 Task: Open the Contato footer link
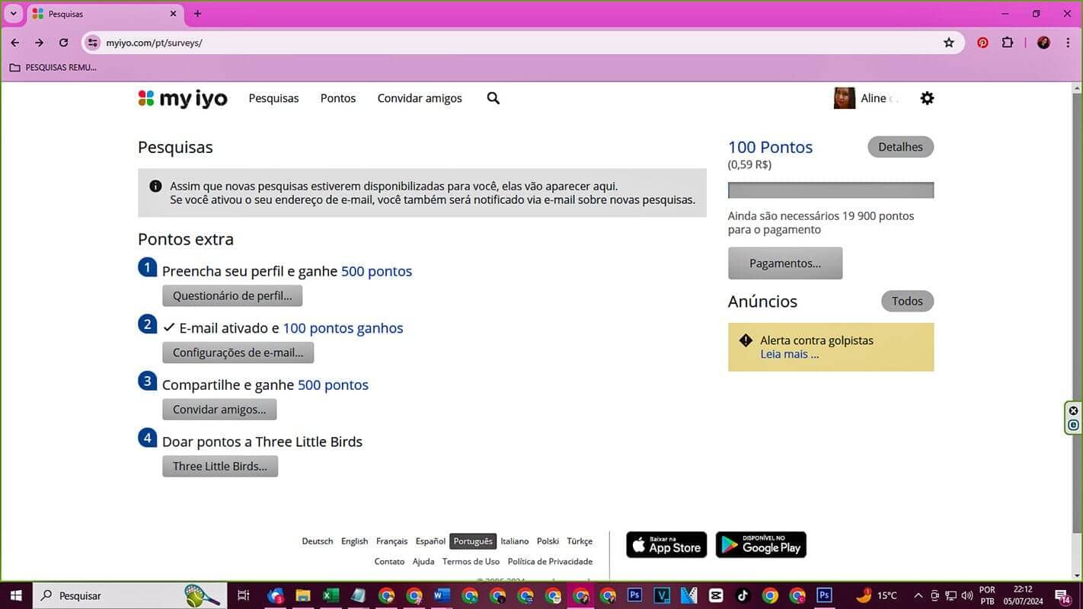pos(389,561)
